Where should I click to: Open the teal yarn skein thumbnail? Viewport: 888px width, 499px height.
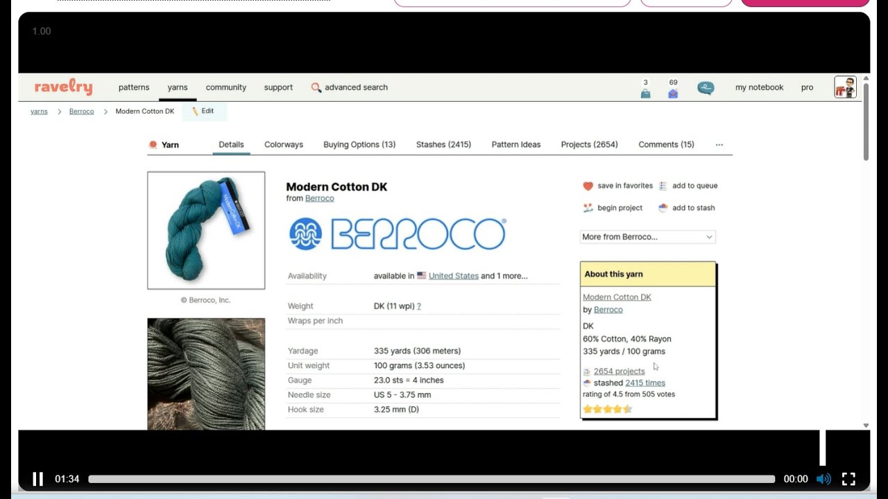click(206, 230)
